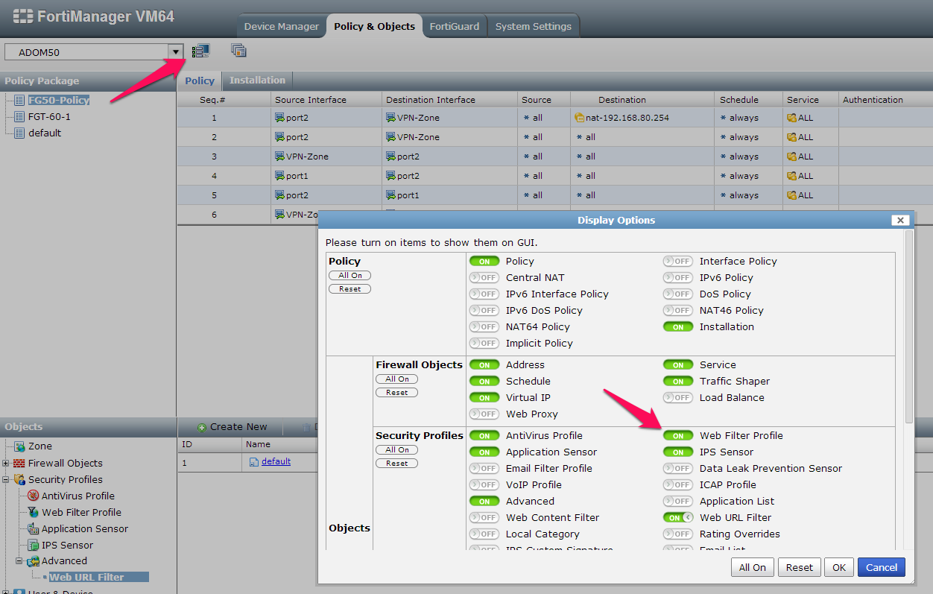Click the Schedule column header
The image size is (933, 594).
point(739,100)
